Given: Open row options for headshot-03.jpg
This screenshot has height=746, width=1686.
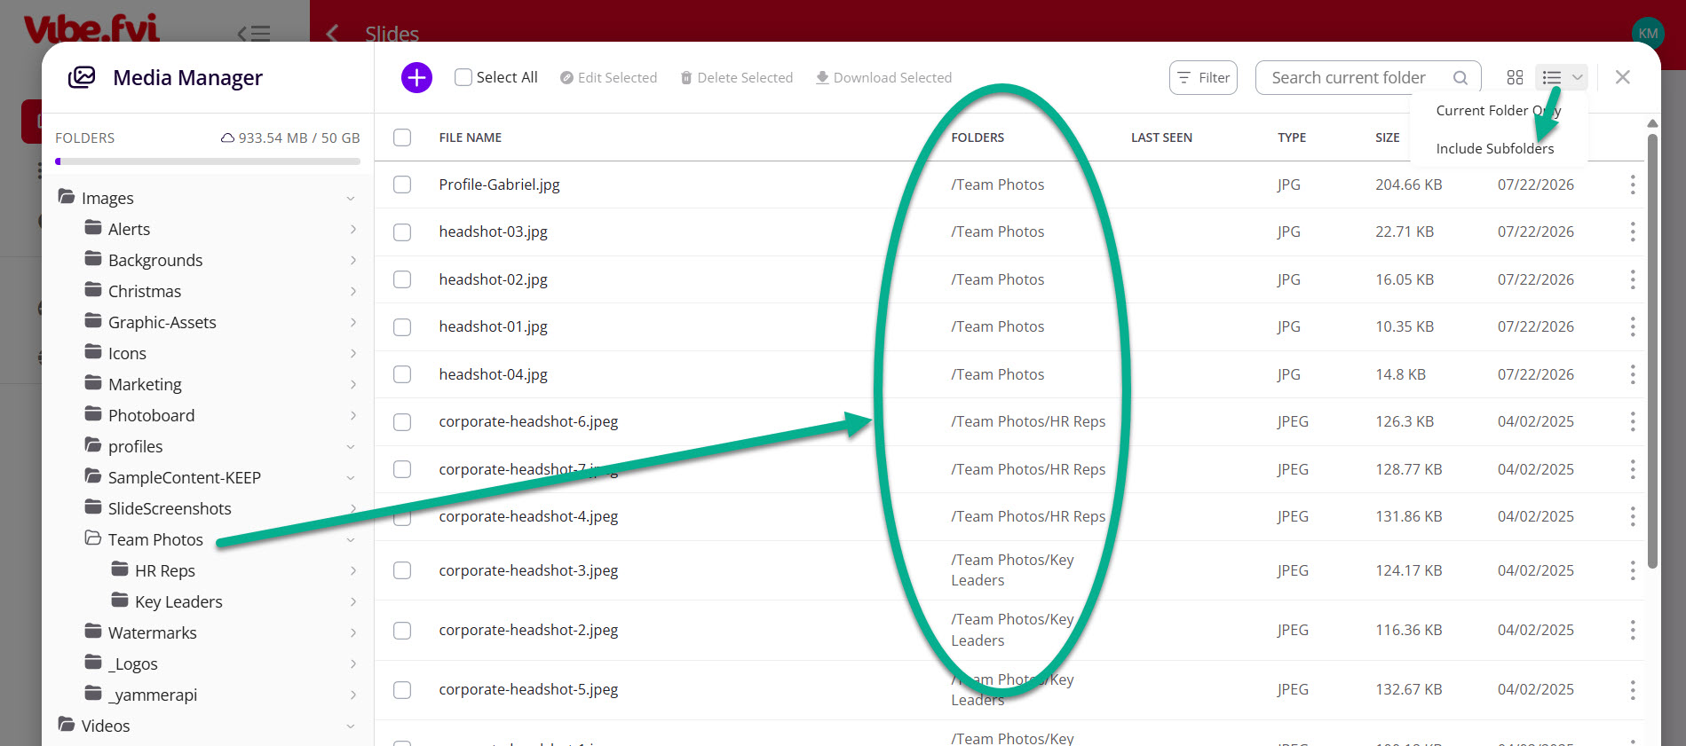Looking at the screenshot, I should (1632, 232).
